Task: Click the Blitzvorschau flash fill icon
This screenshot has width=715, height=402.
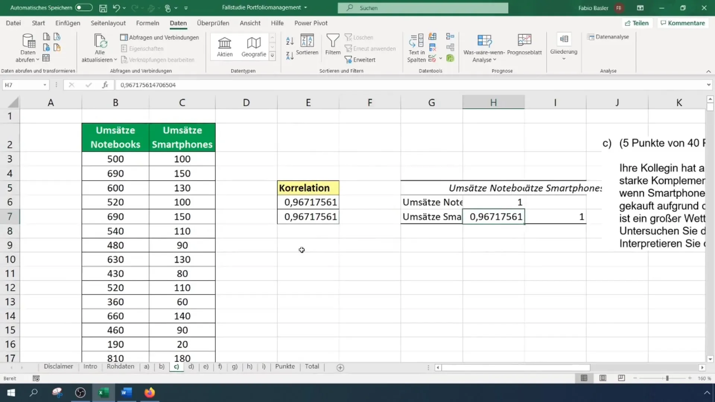Action: point(432,36)
